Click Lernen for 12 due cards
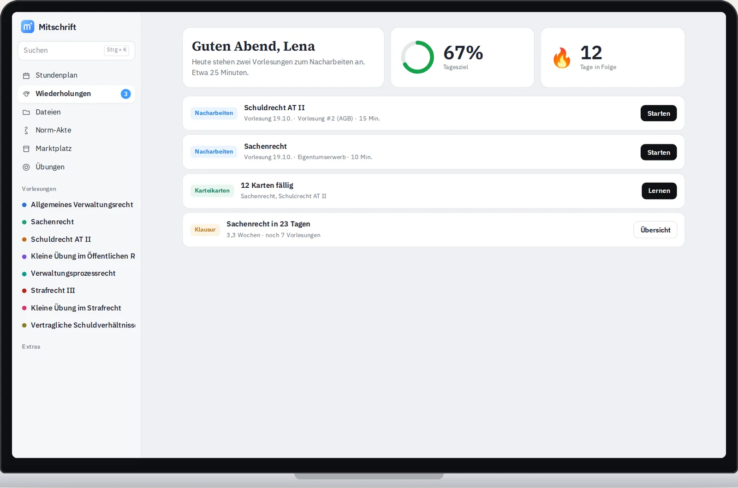 tap(659, 191)
